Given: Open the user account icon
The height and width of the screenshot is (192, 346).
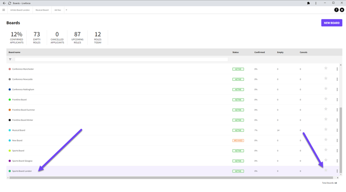Looking at the screenshot, I should pos(342,10).
